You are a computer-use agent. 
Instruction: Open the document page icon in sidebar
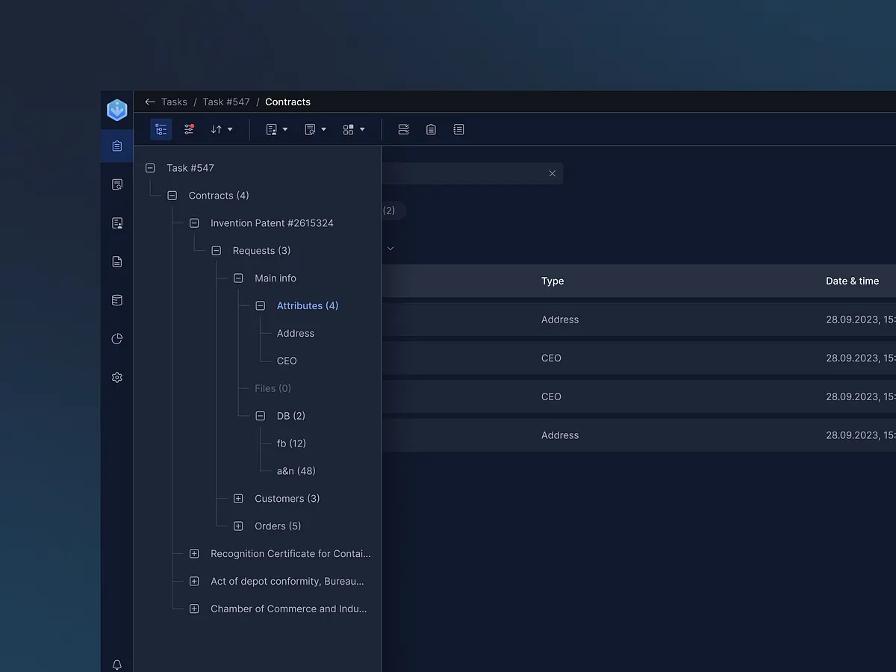tap(117, 261)
